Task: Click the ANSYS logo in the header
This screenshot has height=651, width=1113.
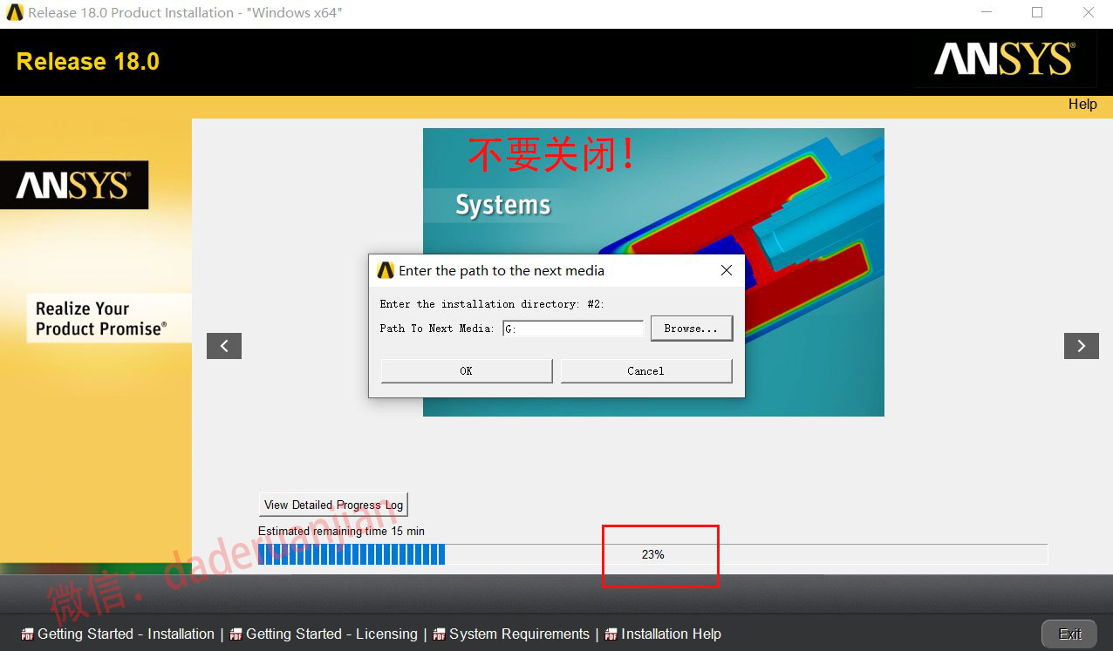Action: 1004,60
